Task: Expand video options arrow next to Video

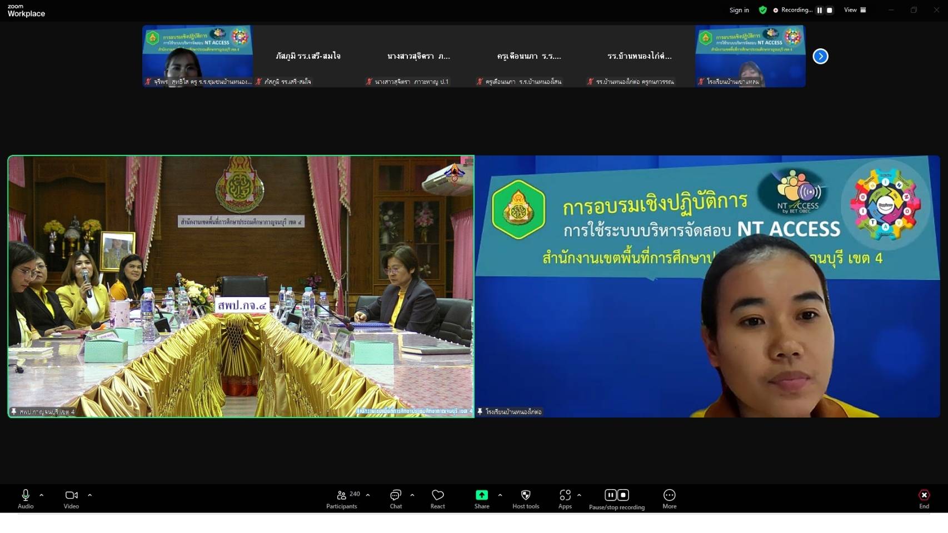Action: click(x=90, y=495)
